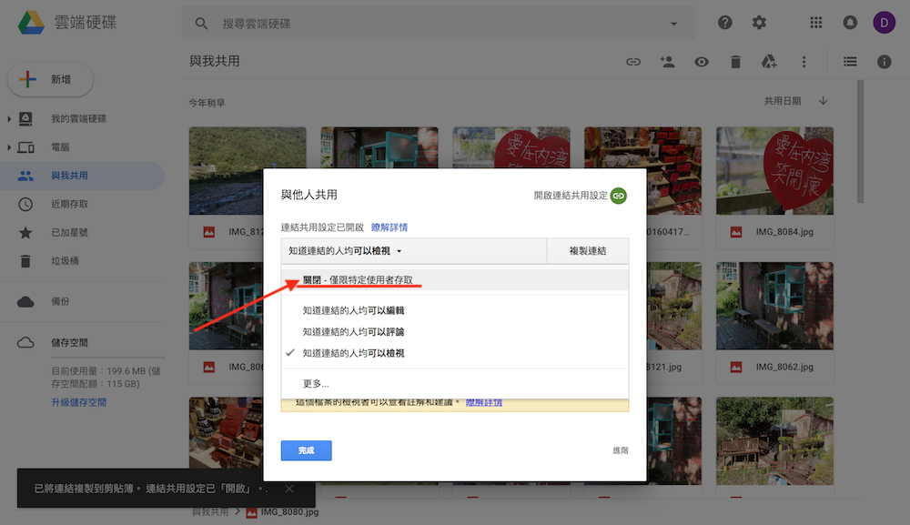Move selection to trash via trash icon
This screenshot has width=910, height=525.
click(x=734, y=61)
